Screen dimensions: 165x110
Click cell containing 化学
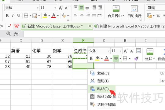tap(42, 51)
